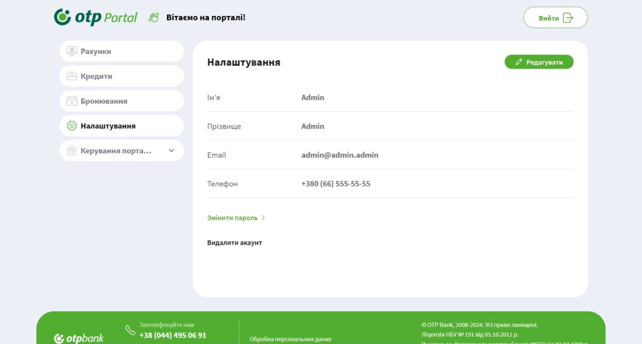The height and width of the screenshot is (344, 642).
Task: Open the Керування порта... menu item
Action: [121, 151]
